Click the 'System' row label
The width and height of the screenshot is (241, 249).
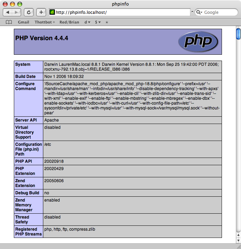[23, 64]
